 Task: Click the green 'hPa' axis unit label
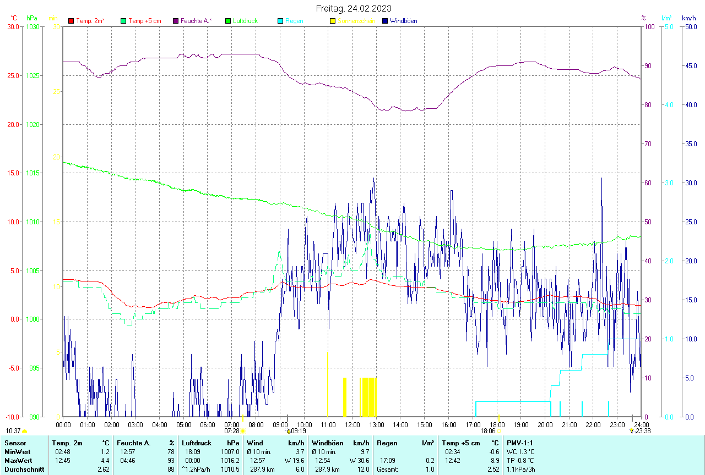click(31, 18)
